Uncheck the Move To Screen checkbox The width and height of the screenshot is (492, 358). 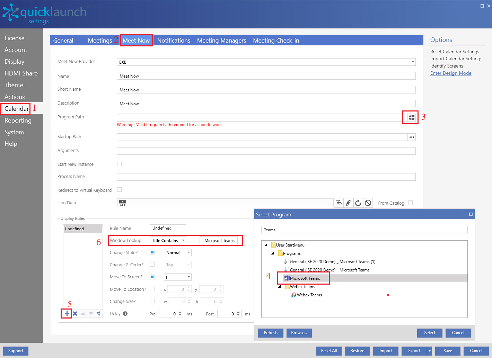[x=152, y=277]
